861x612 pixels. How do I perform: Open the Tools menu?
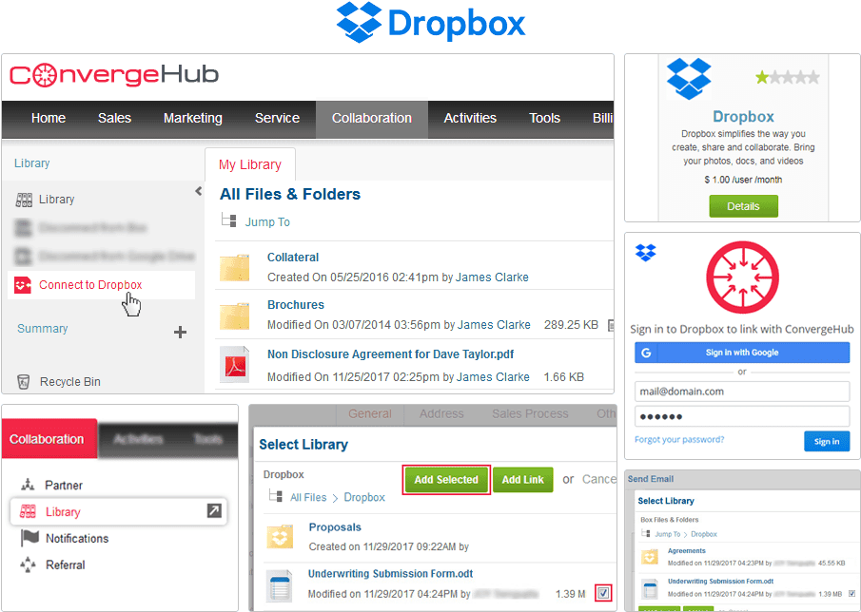(545, 118)
